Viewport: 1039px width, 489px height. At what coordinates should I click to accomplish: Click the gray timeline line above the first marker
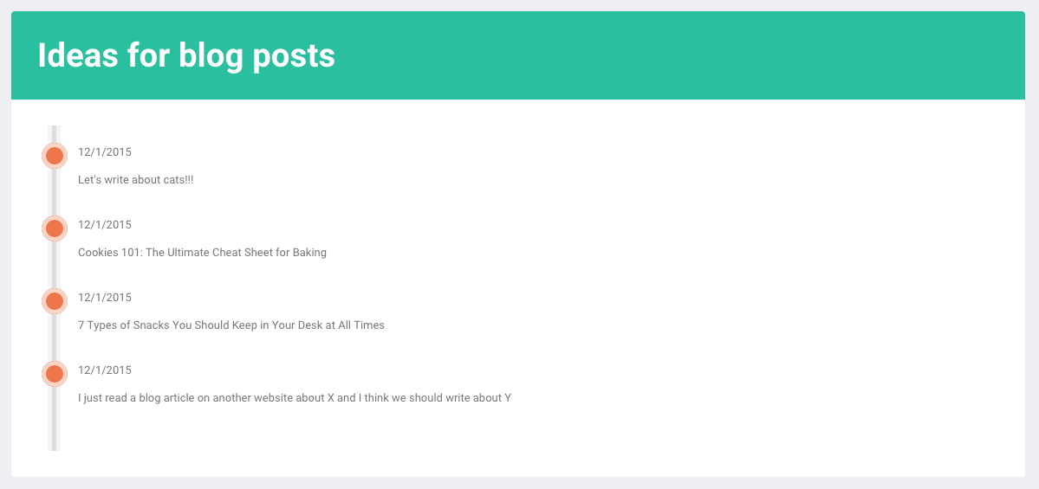55,134
